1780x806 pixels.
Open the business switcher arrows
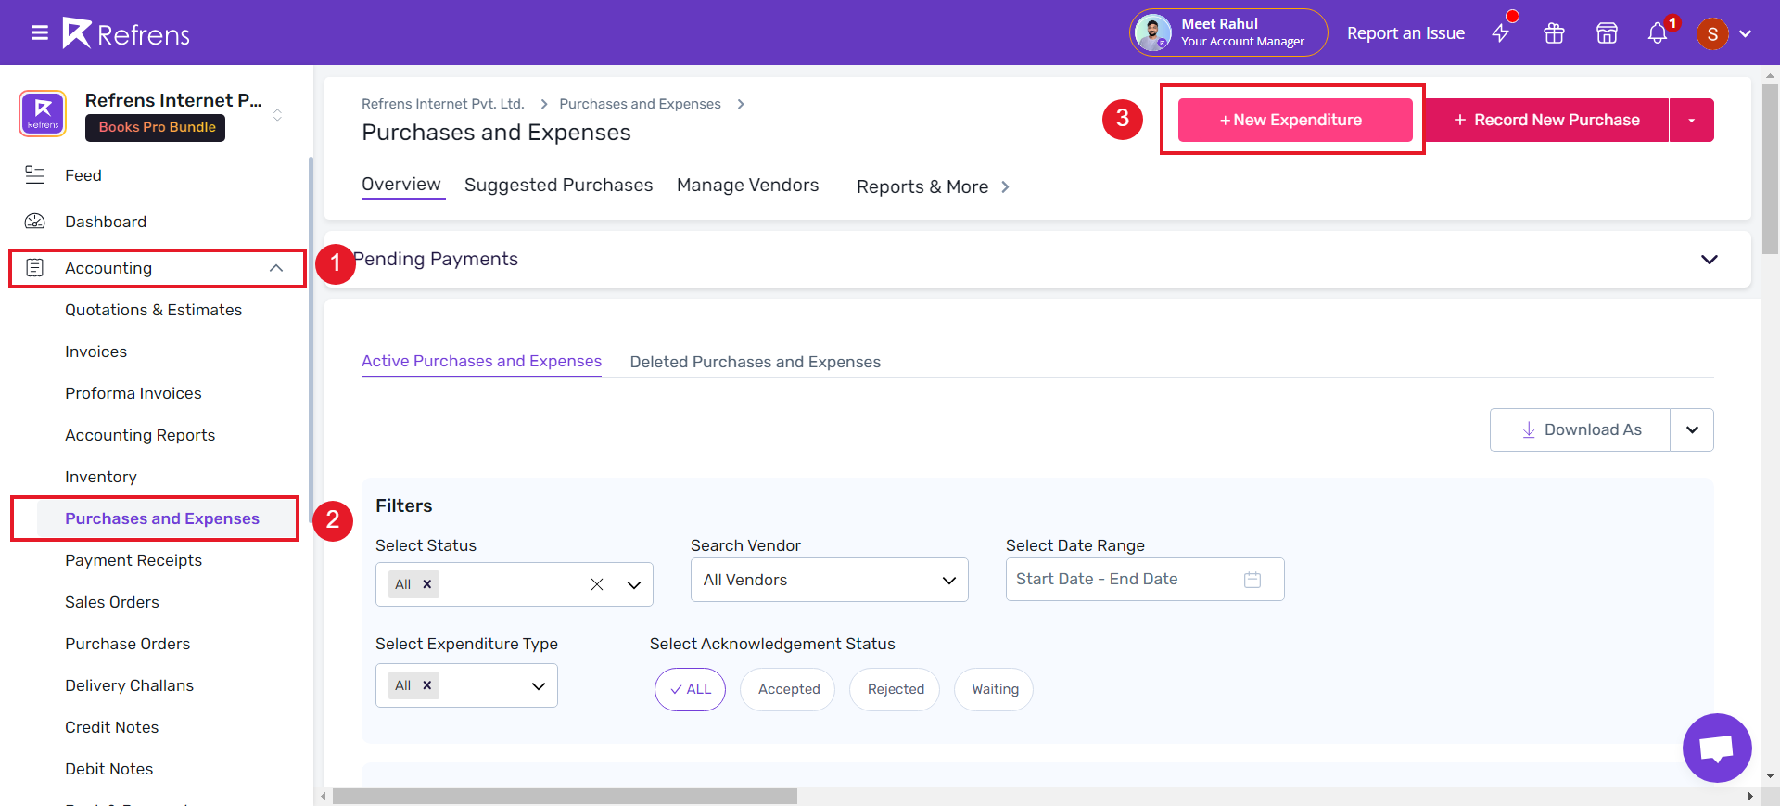click(x=277, y=116)
